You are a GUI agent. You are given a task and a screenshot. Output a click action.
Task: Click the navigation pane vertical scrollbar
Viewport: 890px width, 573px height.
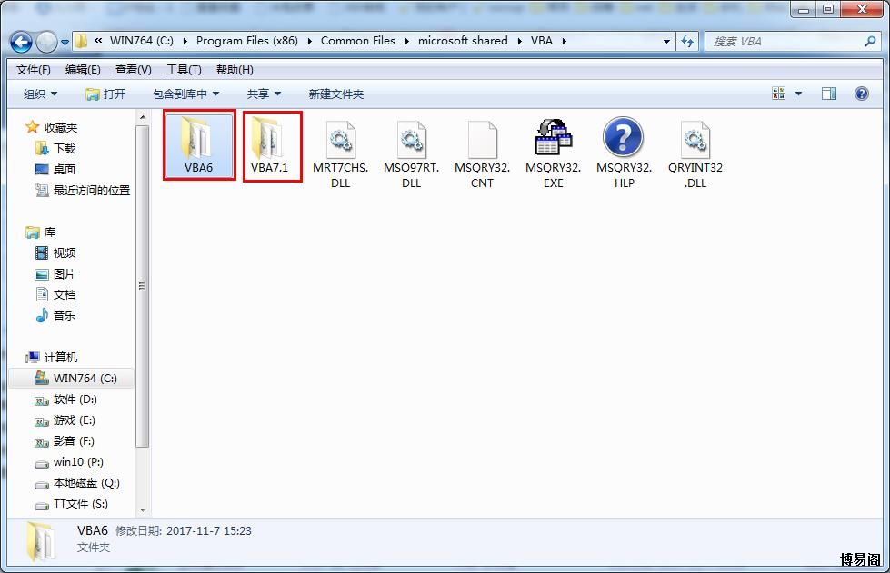coord(142,286)
